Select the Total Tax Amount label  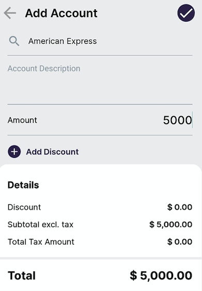[41, 242]
